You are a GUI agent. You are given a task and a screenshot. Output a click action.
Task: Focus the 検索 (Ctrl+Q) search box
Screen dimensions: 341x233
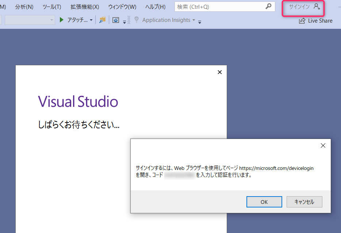pos(225,7)
